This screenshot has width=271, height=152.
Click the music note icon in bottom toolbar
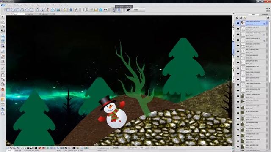(31, 148)
